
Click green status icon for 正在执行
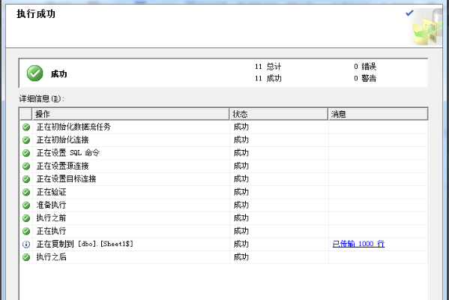click(26, 231)
